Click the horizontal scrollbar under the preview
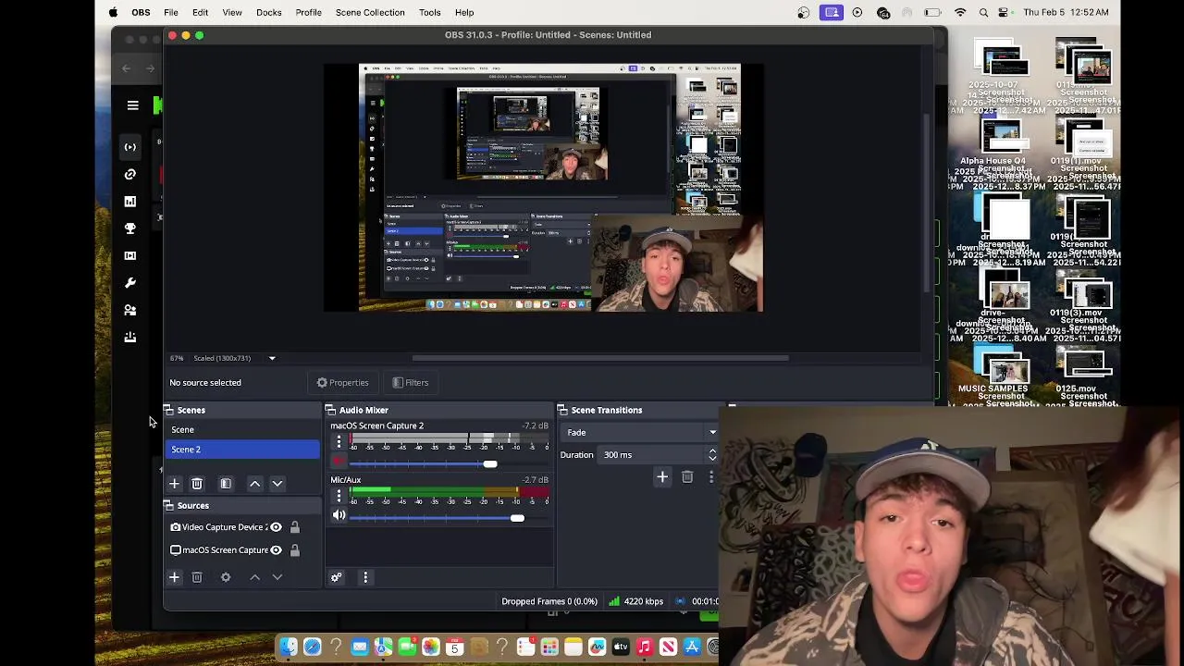Screen dimensions: 1184x666 (x=600, y=358)
